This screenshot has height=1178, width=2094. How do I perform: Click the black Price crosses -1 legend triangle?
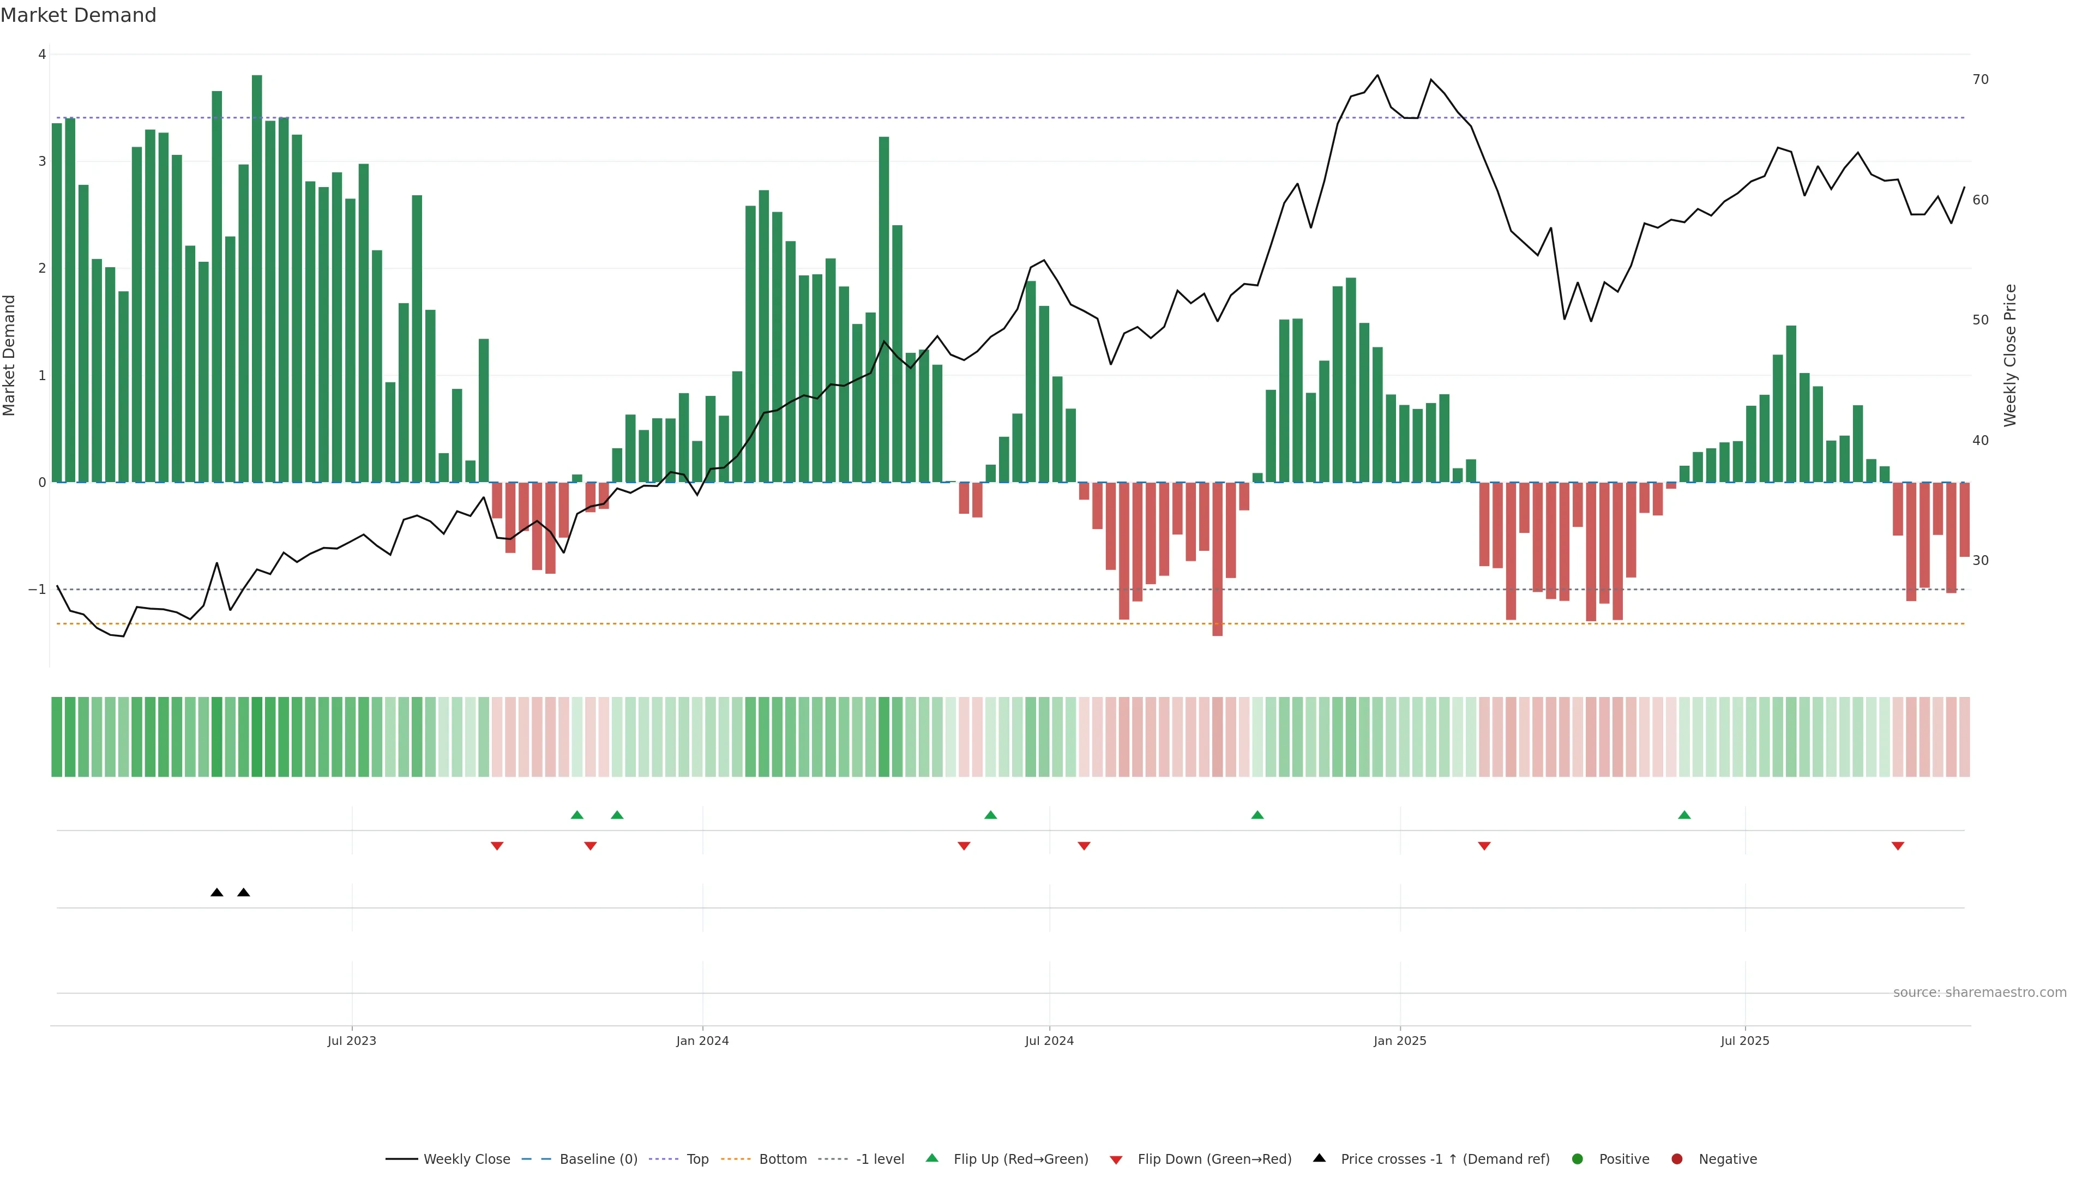(x=1319, y=1158)
